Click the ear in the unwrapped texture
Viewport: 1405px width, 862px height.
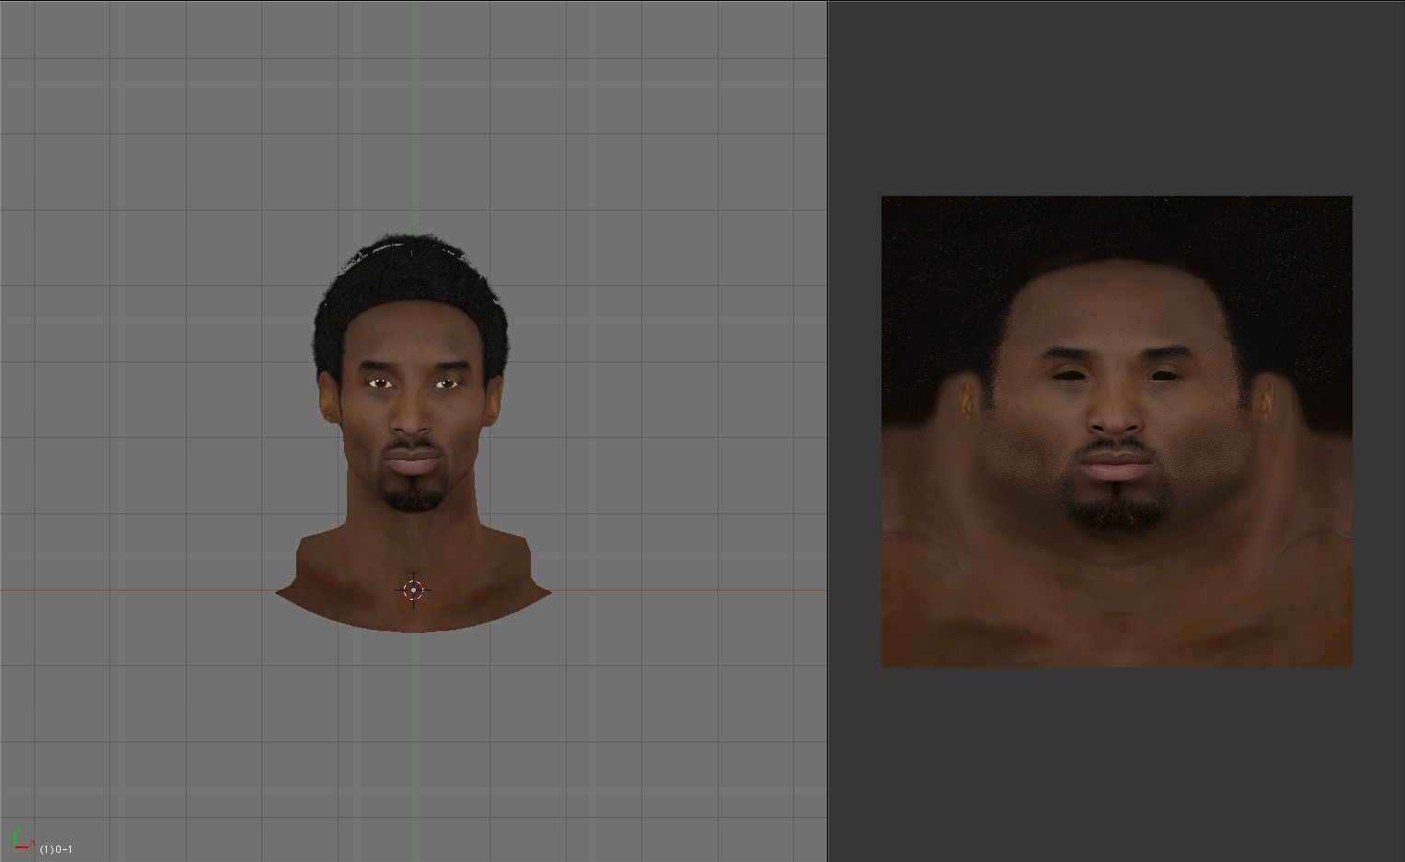(970, 402)
